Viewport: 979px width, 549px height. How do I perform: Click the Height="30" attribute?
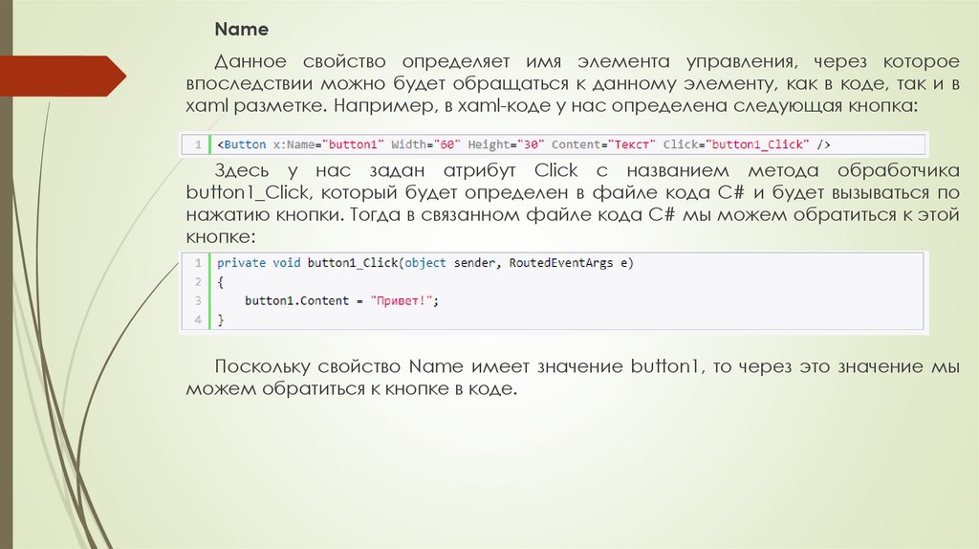506,144
